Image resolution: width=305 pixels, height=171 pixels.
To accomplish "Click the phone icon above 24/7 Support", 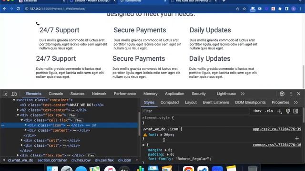I will (x=38, y=24).
